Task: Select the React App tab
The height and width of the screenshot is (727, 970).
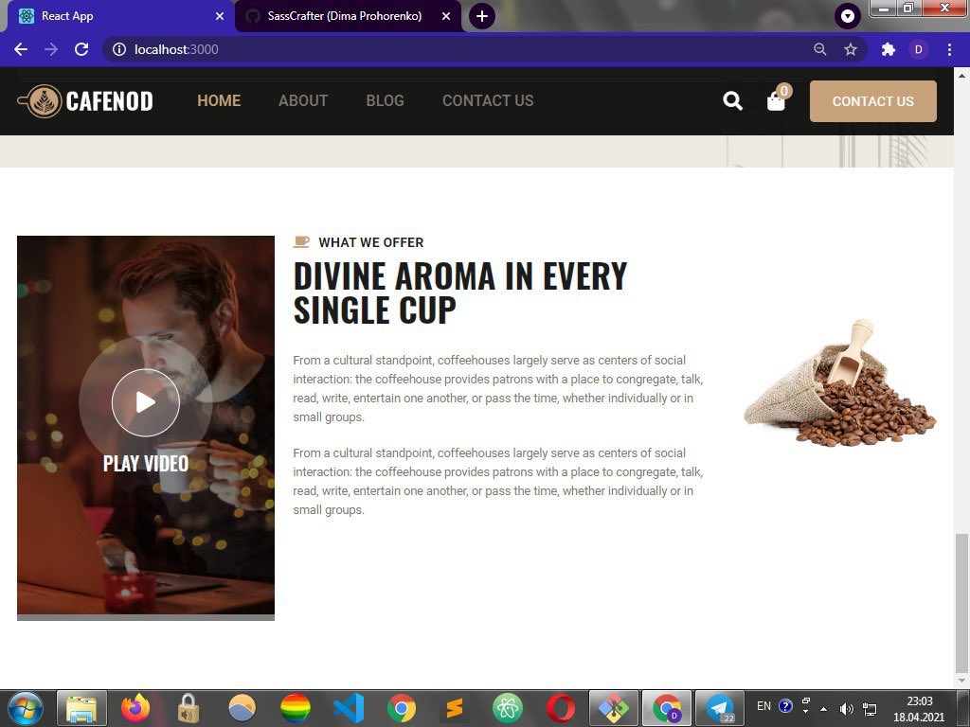Action: 114,16
